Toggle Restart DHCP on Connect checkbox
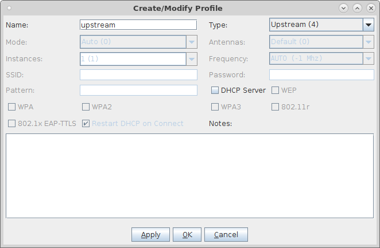 click(x=86, y=123)
